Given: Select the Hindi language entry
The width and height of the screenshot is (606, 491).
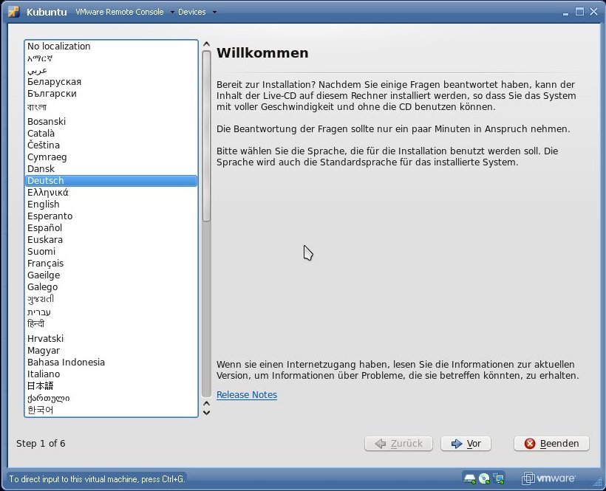Looking at the screenshot, I should 112,324.
